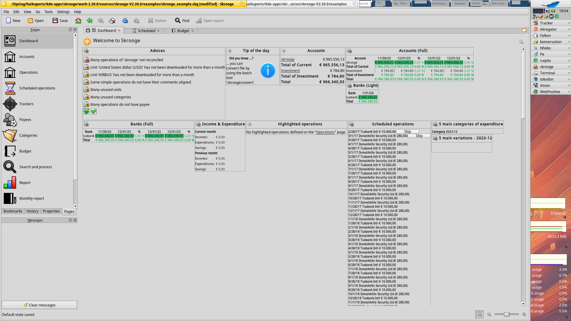Click the Redo grey arrow icon
571x321 pixels.
point(137,21)
